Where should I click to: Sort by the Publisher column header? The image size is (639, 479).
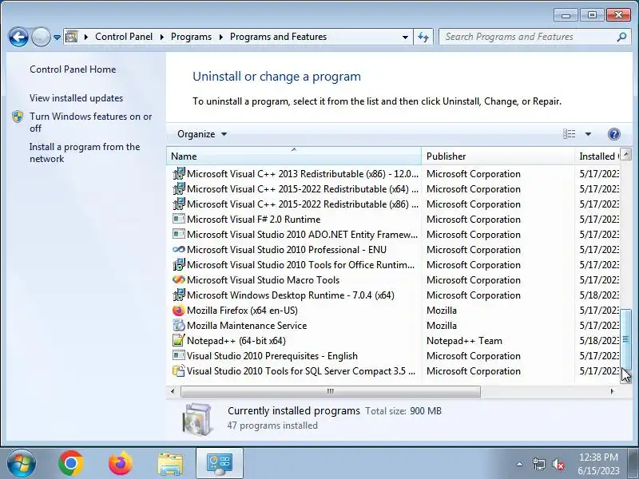click(498, 156)
